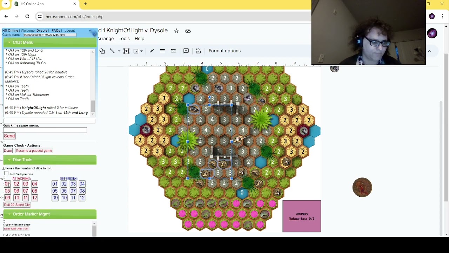Open the line type dropdown arrow
Image resolution: width=449 pixels, height=253 pixels.
pos(119,51)
